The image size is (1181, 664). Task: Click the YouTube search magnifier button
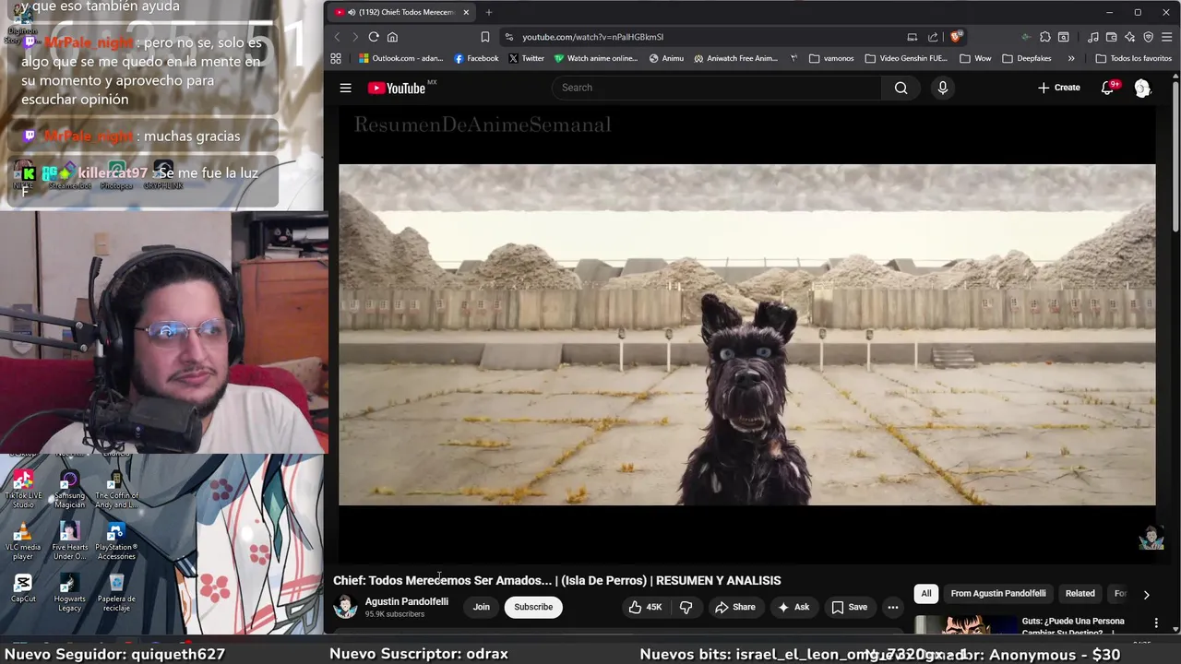click(x=901, y=88)
